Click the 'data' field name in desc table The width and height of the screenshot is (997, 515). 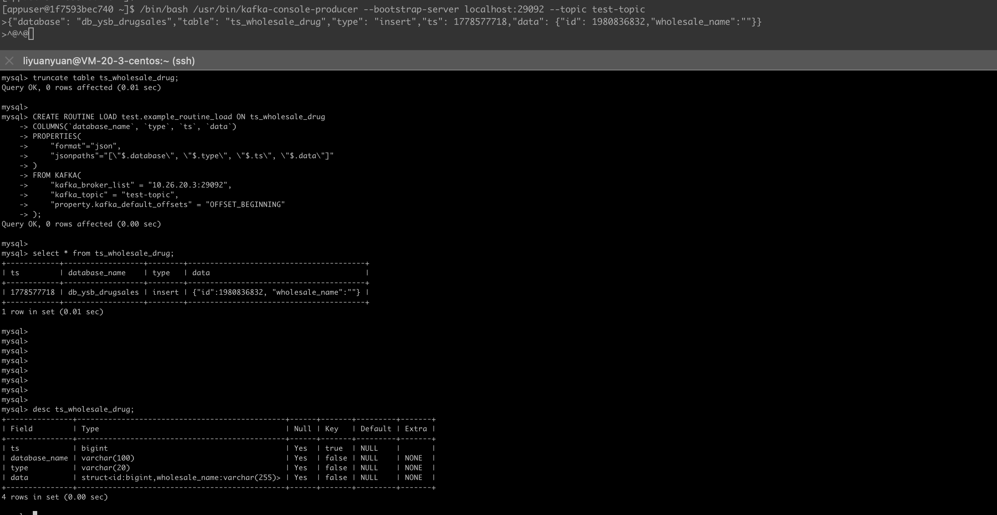coord(19,477)
